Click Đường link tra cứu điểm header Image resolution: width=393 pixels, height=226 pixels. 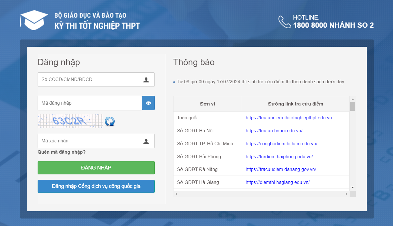[296, 104]
